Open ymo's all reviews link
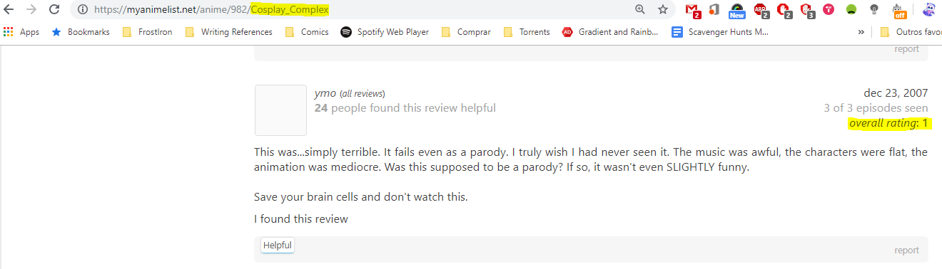 [x=363, y=93]
